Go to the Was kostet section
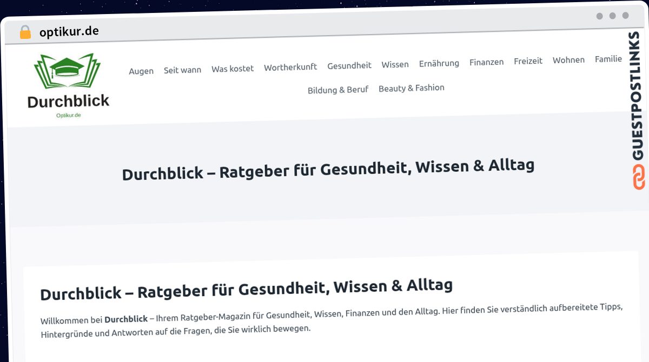 click(x=233, y=69)
